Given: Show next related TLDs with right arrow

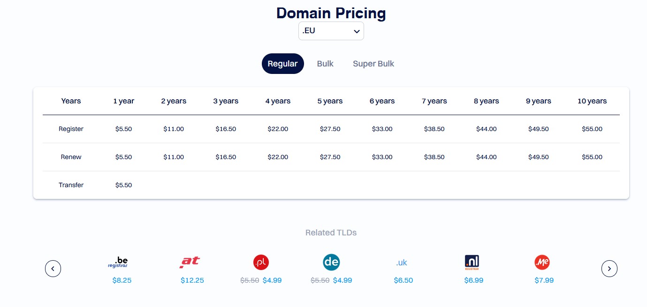Looking at the screenshot, I should tap(609, 269).
